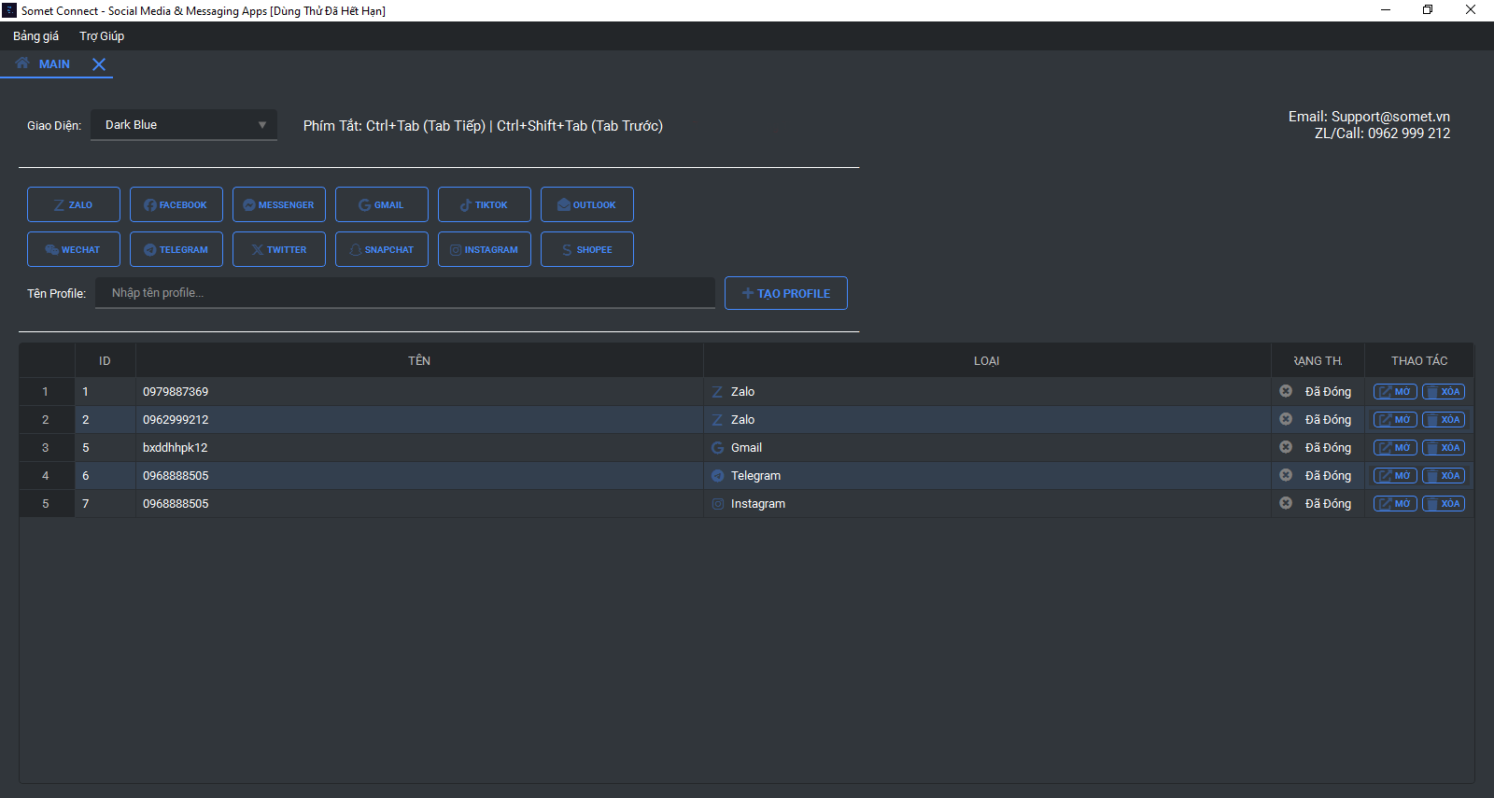Screen dimensions: 1494x798
Task: Open the Trợ Giúp menu
Action: click(102, 36)
